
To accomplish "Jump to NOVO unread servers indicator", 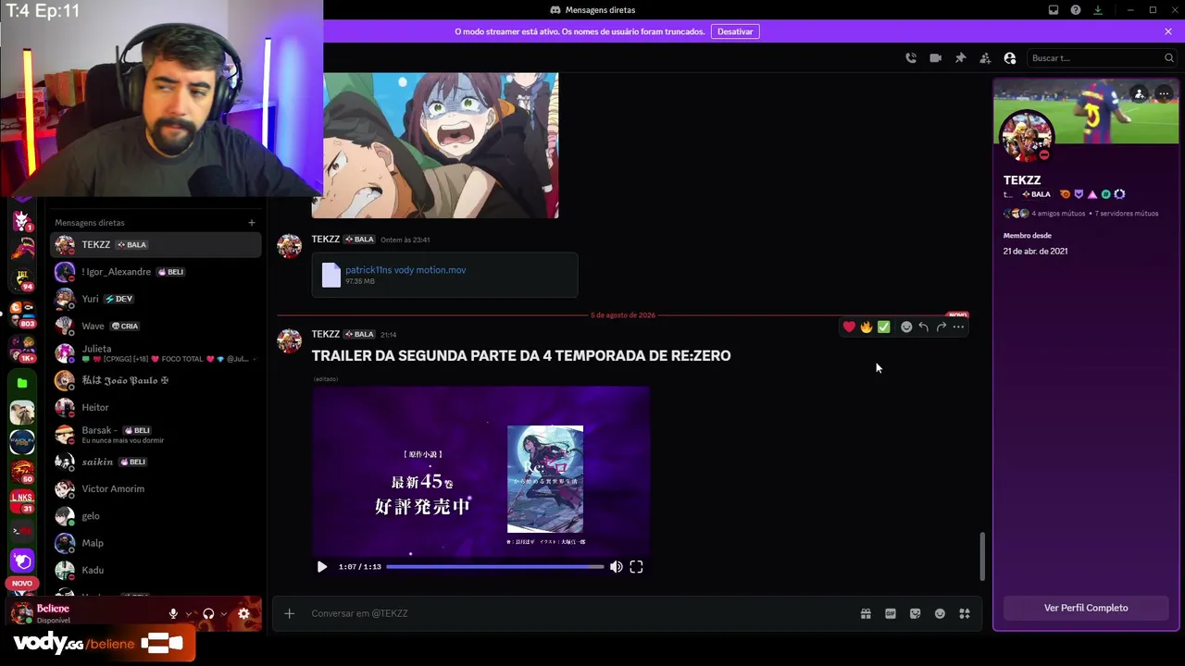I will click(22, 584).
